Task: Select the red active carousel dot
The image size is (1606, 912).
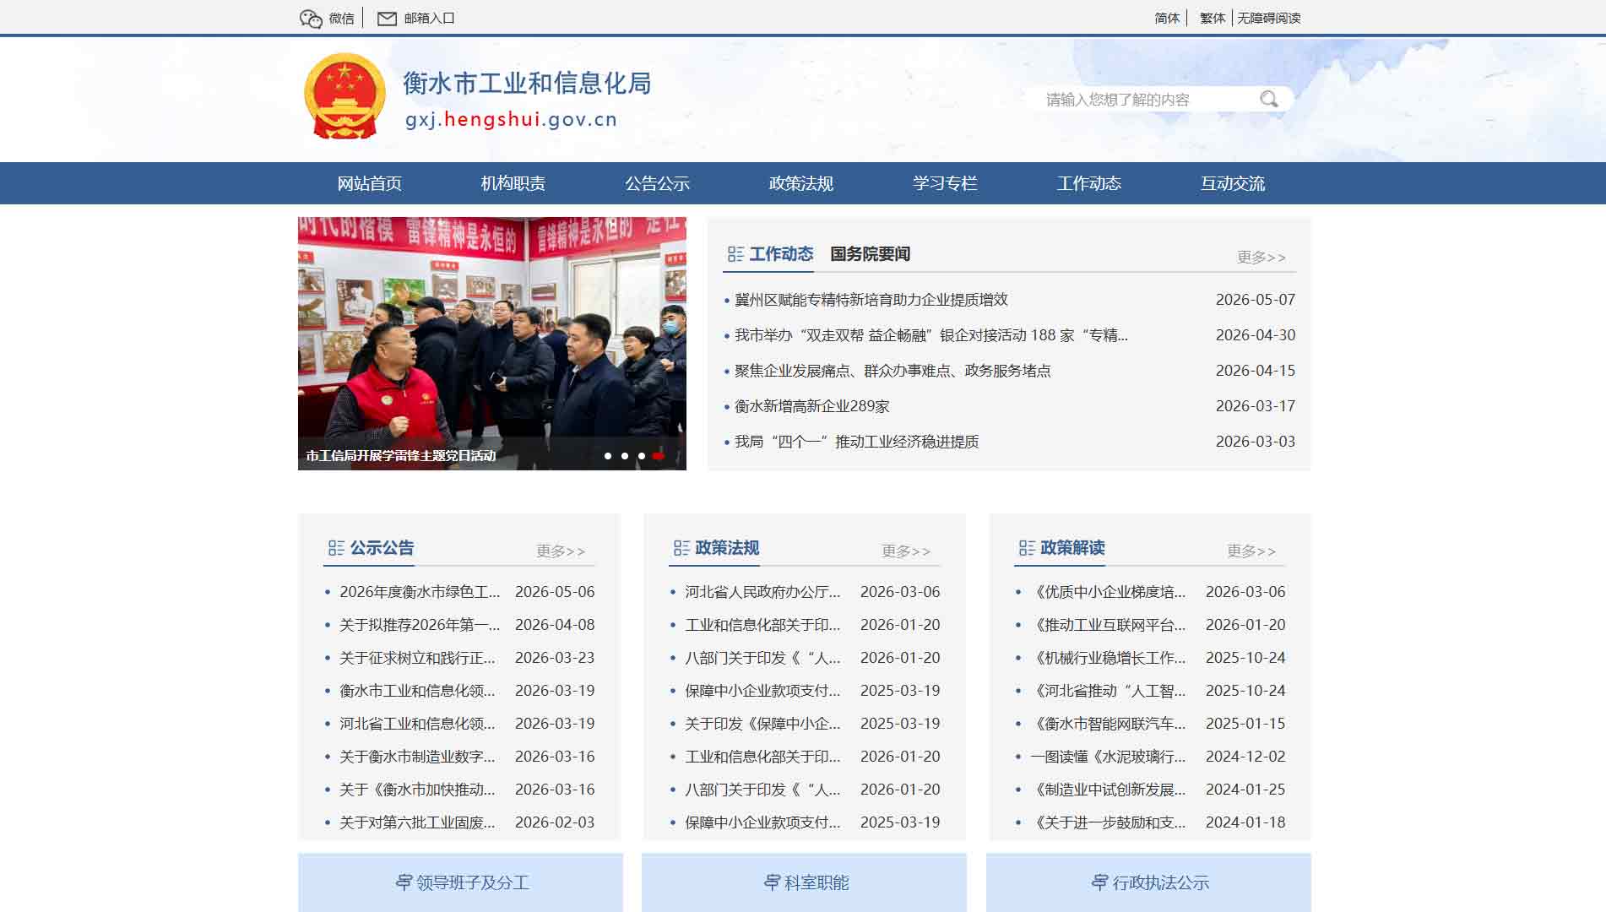Action: (659, 456)
